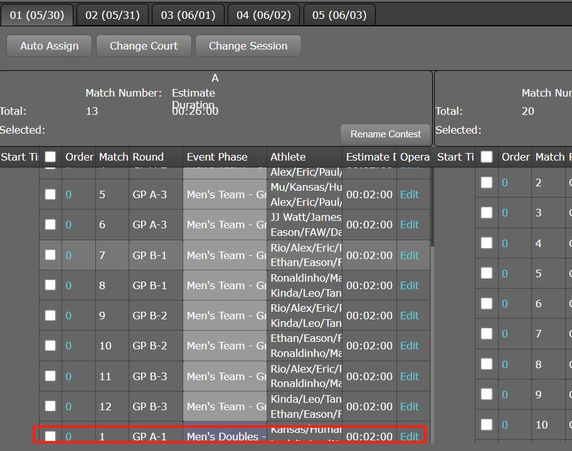Check the box for match 5 GP A-3
Image resolution: width=572 pixels, height=451 pixels.
pos(50,194)
